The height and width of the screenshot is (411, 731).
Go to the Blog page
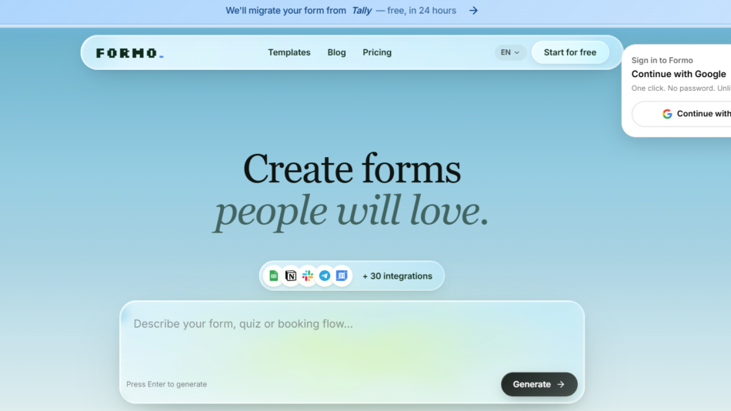click(x=336, y=52)
